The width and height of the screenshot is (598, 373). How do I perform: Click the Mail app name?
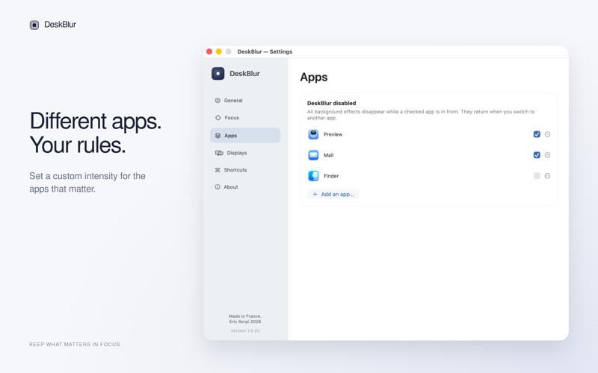coord(328,155)
